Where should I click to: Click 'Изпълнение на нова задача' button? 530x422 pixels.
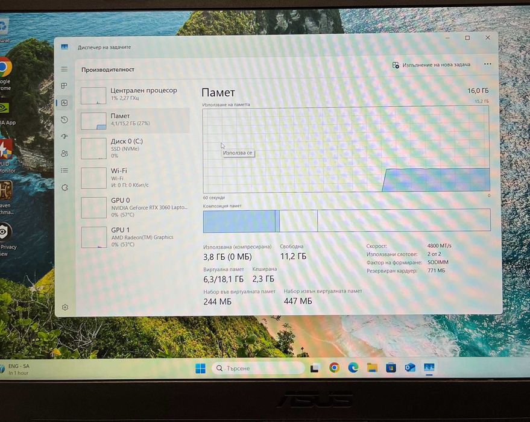click(431, 65)
